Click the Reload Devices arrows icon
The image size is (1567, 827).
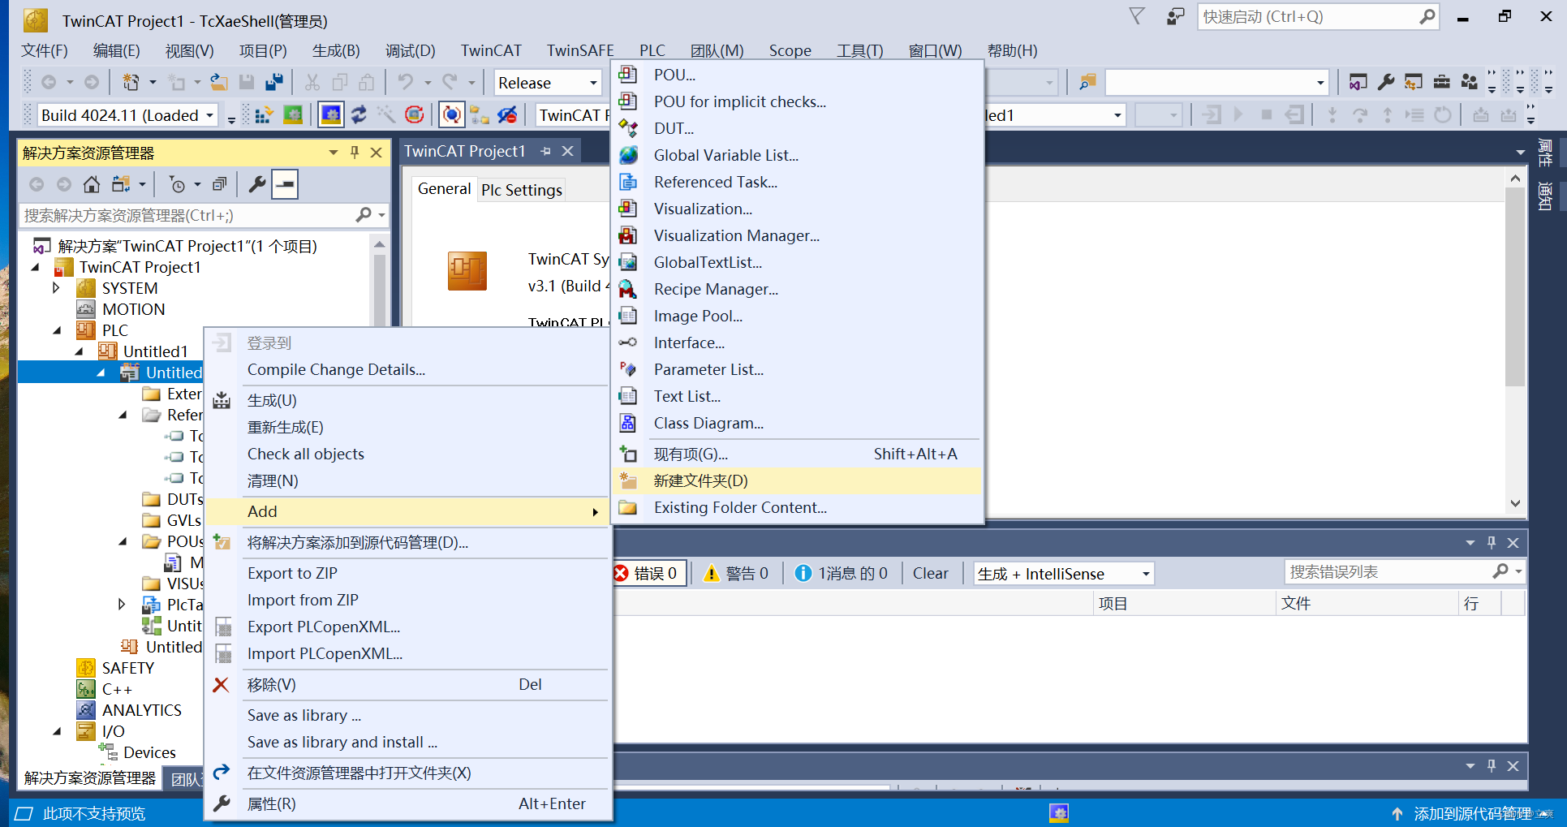[359, 115]
